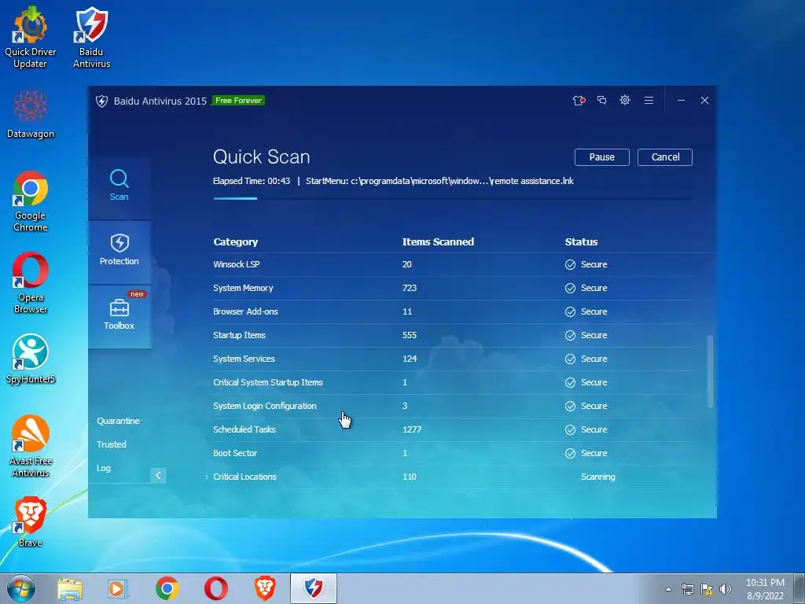Open Baidu Antivirus settings gear

point(625,100)
